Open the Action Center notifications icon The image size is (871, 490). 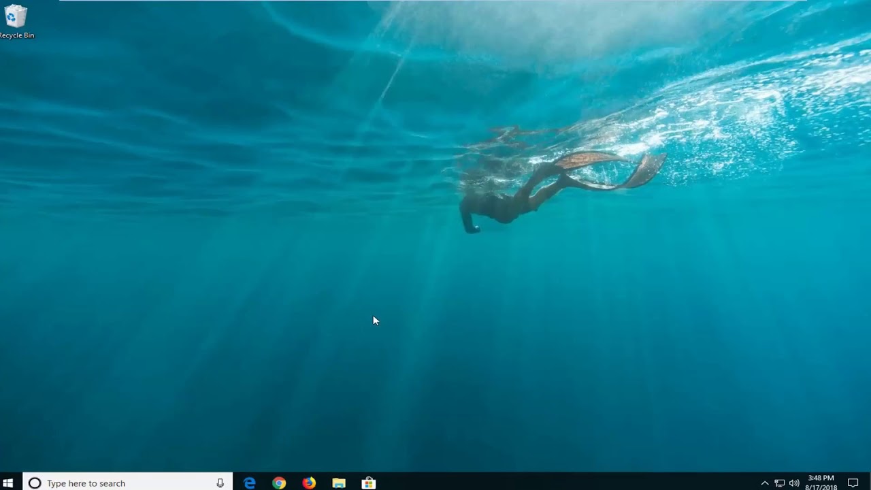[x=853, y=483]
